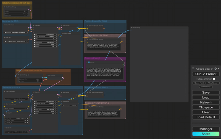
Task: Select 'Initial image size and Batch size' group title
Action: pyautogui.click(x=16, y=3)
